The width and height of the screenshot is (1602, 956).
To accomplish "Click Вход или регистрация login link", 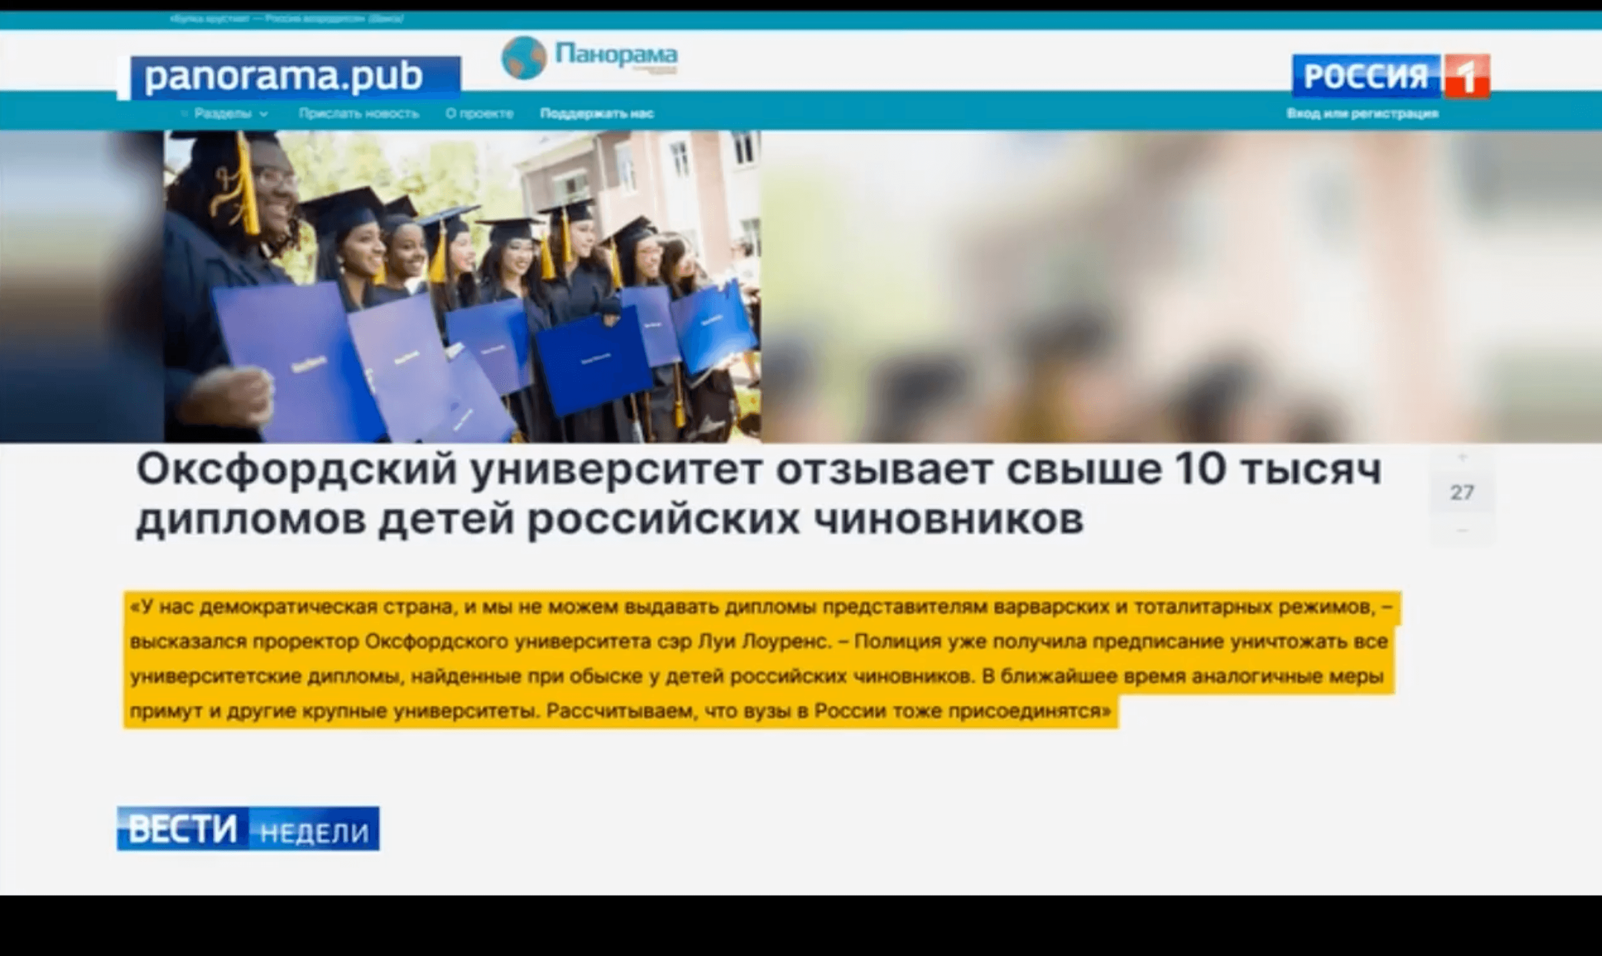I will [x=1362, y=113].
